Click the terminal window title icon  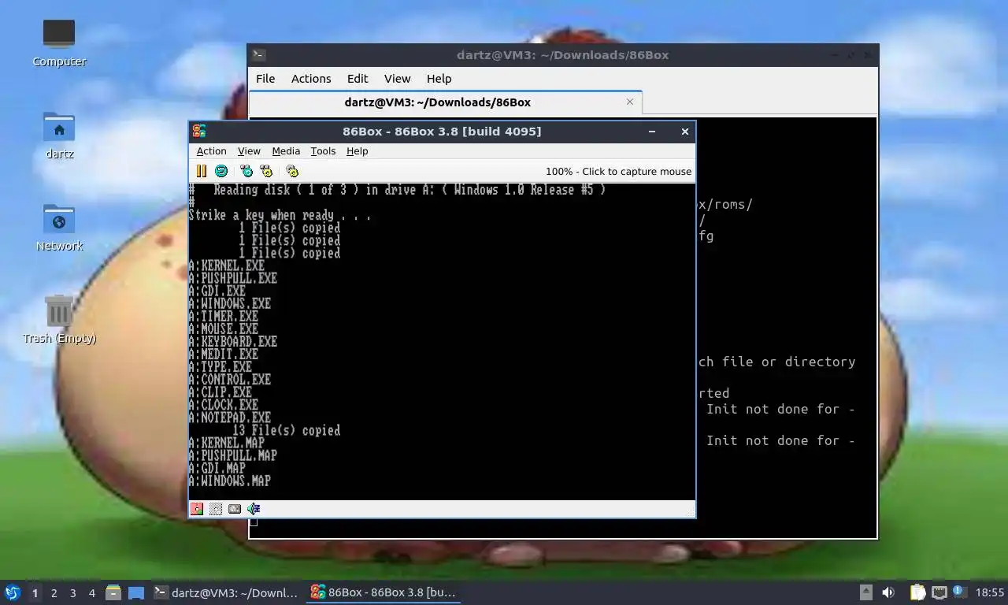point(258,55)
